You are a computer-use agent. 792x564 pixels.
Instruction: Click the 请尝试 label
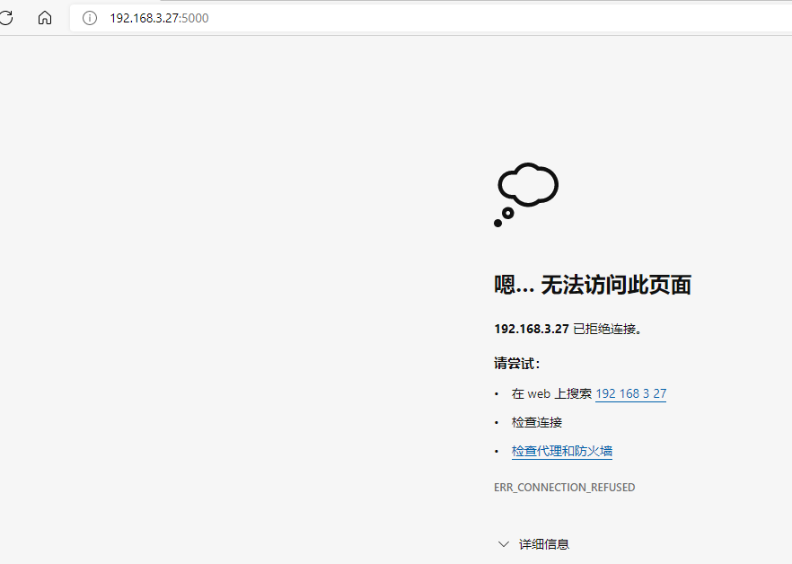pyautogui.click(x=516, y=364)
